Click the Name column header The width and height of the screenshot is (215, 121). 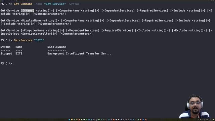pos(19,47)
